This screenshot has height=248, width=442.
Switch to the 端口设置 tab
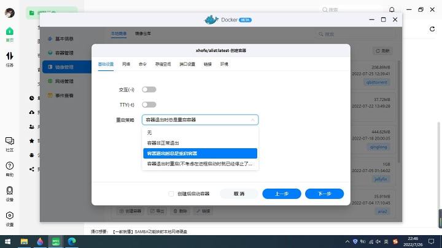click(187, 64)
